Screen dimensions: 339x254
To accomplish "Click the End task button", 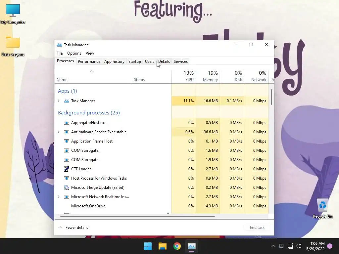I will (x=257, y=228).
